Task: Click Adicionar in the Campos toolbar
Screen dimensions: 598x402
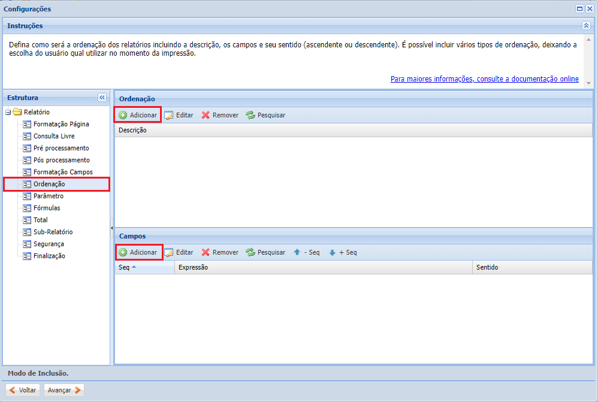Action: [x=138, y=252]
